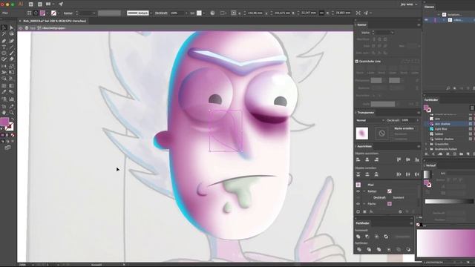Enable the Gestrichelte Linie checkbox
Viewport: 475px width, 267px height.
(x=357, y=61)
